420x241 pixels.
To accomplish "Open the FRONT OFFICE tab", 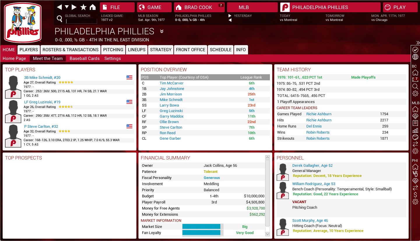I will 191,50.
